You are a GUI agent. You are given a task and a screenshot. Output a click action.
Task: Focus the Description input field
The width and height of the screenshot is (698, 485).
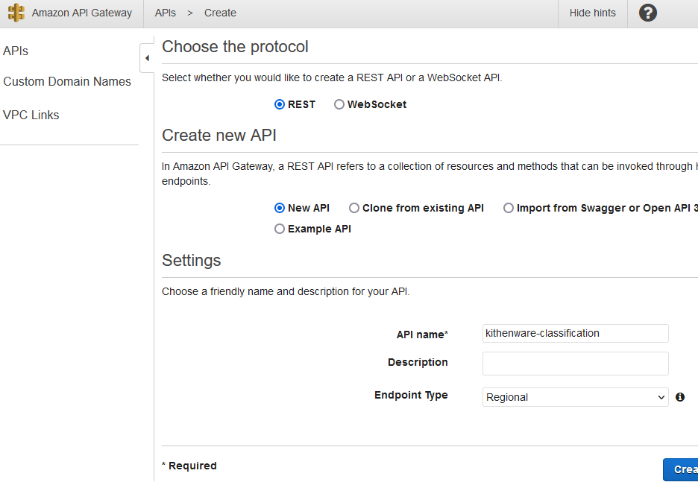pos(575,364)
